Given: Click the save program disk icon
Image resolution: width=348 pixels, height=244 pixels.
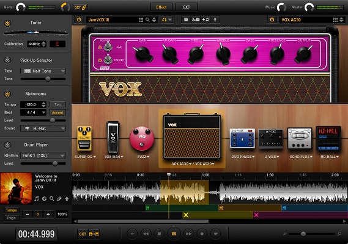Looking at the screenshot, I should (x=186, y=20).
